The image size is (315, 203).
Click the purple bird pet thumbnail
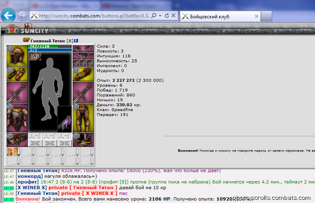[x=65, y=119]
